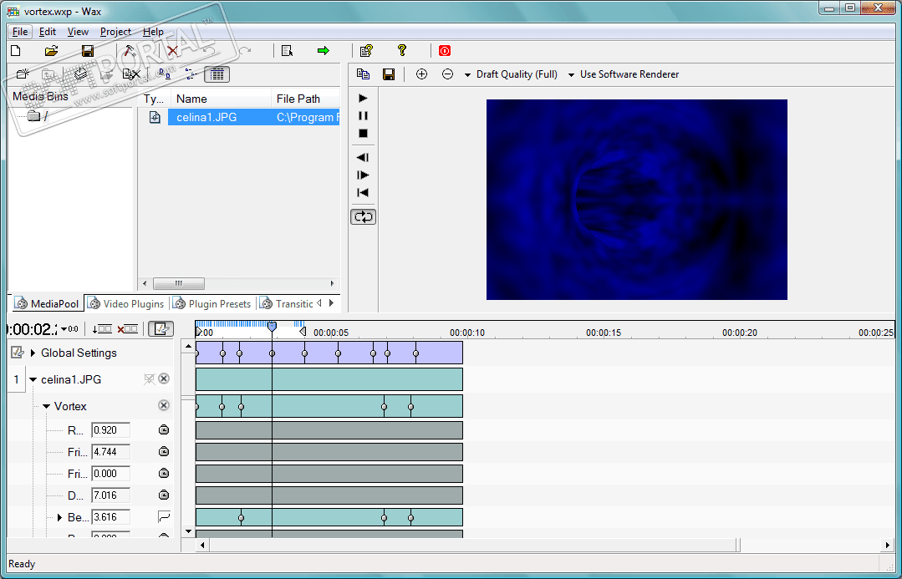The height and width of the screenshot is (579, 902).
Task: Toggle keyframing for the Be... parameter
Action: coord(164,517)
